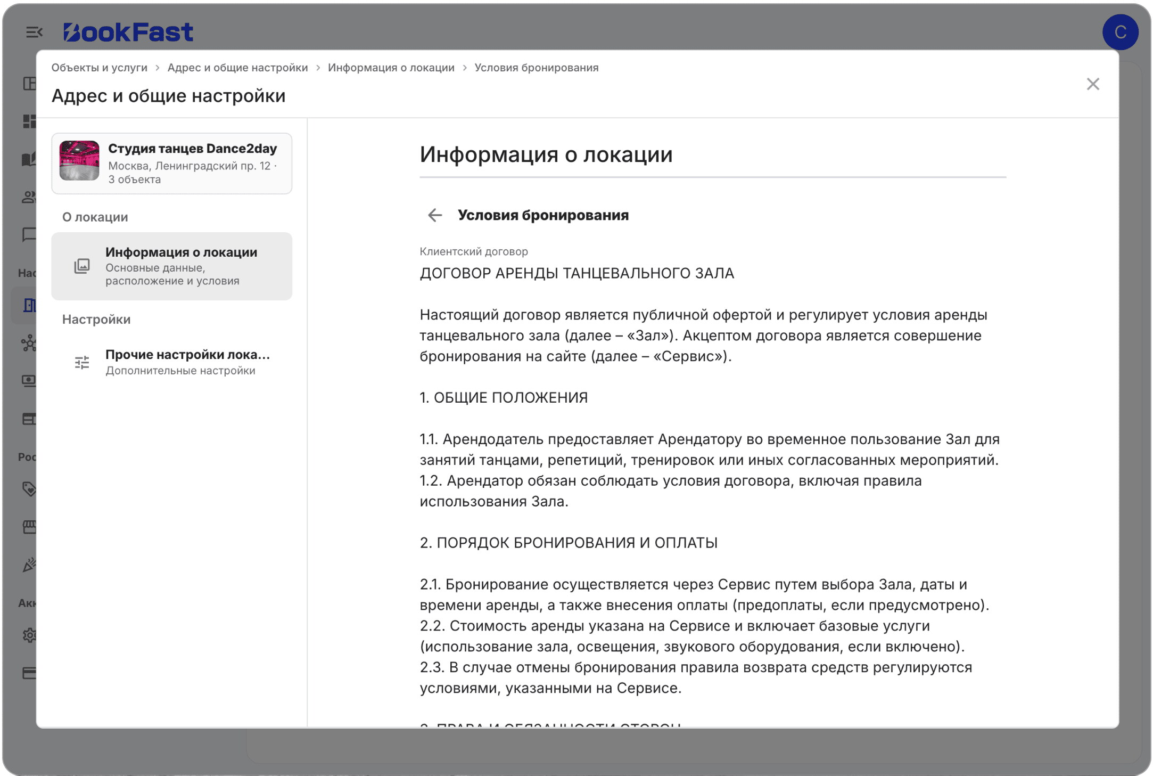The width and height of the screenshot is (1153, 776).
Task: Click the first breadcrumb chevron separator after Объекты и услуги
Action: 158,68
